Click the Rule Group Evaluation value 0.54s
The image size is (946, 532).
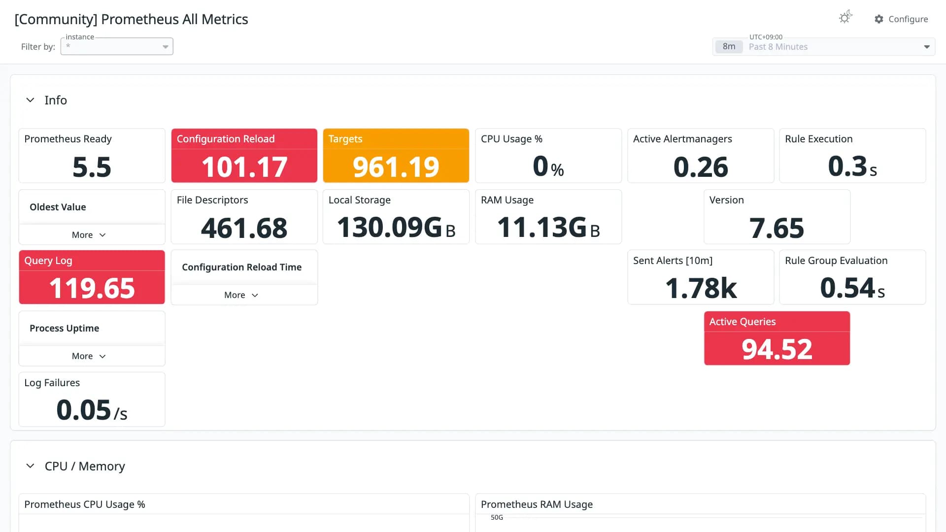click(852, 288)
